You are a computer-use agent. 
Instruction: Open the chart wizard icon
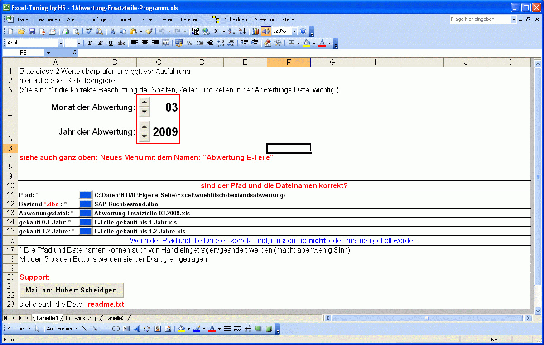[x=255, y=31]
